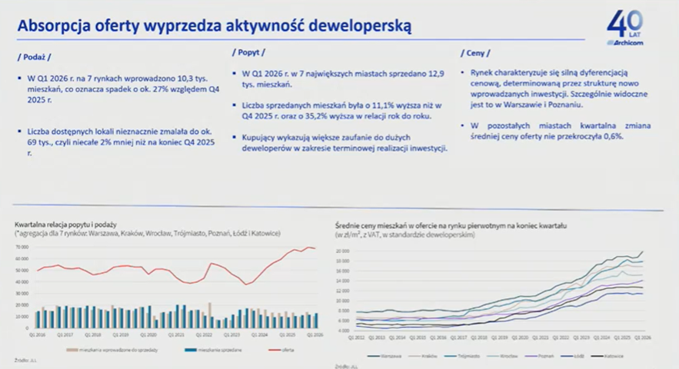Click the '70 000' y-axis label
679x369 pixels.
[x=22, y=247]
